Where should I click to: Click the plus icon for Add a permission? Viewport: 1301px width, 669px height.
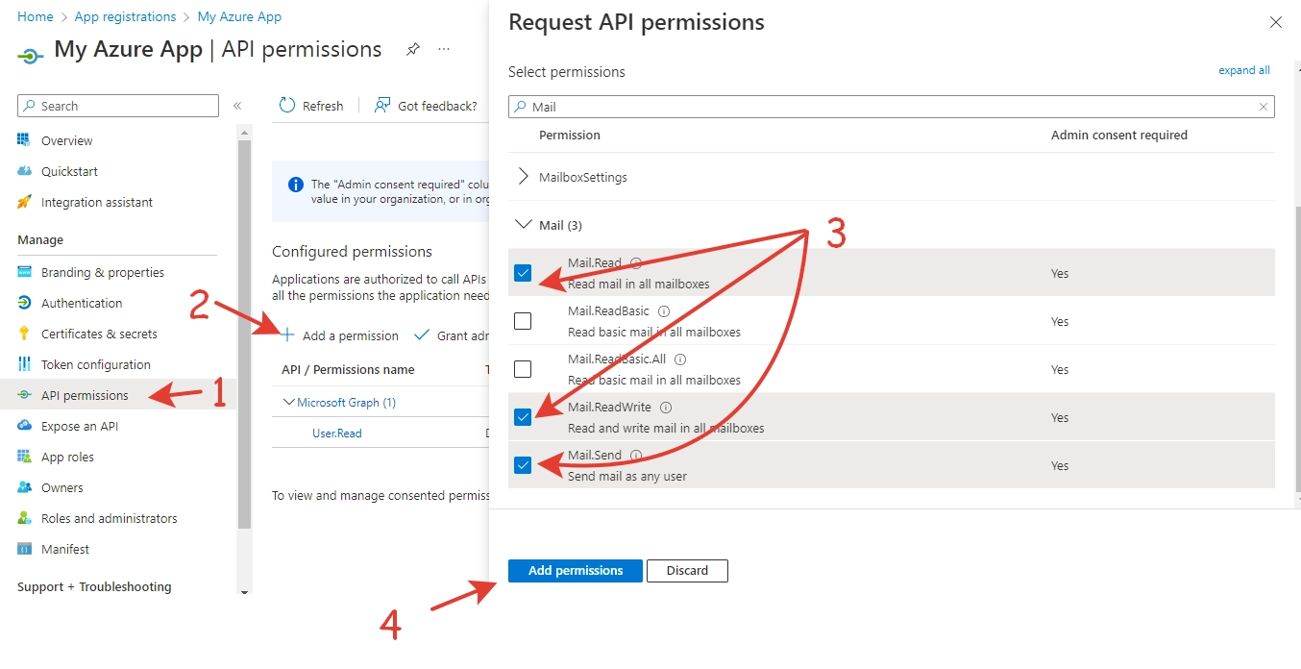click(287, 334)
